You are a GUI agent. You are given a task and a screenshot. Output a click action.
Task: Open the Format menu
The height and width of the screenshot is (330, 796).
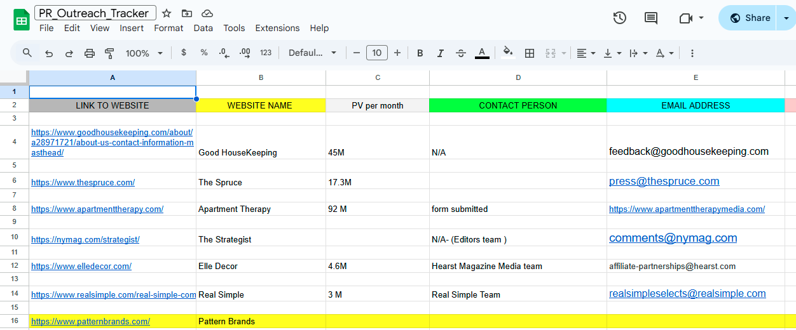point(168,28)
